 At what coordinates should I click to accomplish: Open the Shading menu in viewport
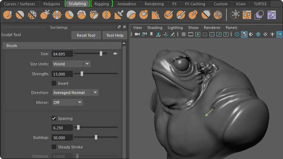[155, 28]
